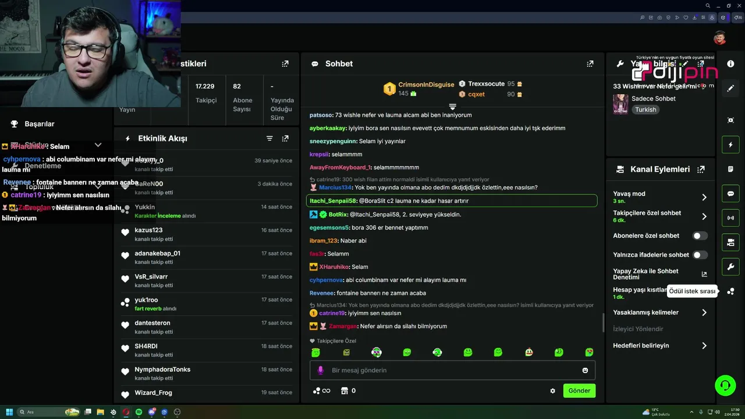Open cqxet leaderboard entry
This screenshot has width=745, height=419.
(x=491, y=94)
